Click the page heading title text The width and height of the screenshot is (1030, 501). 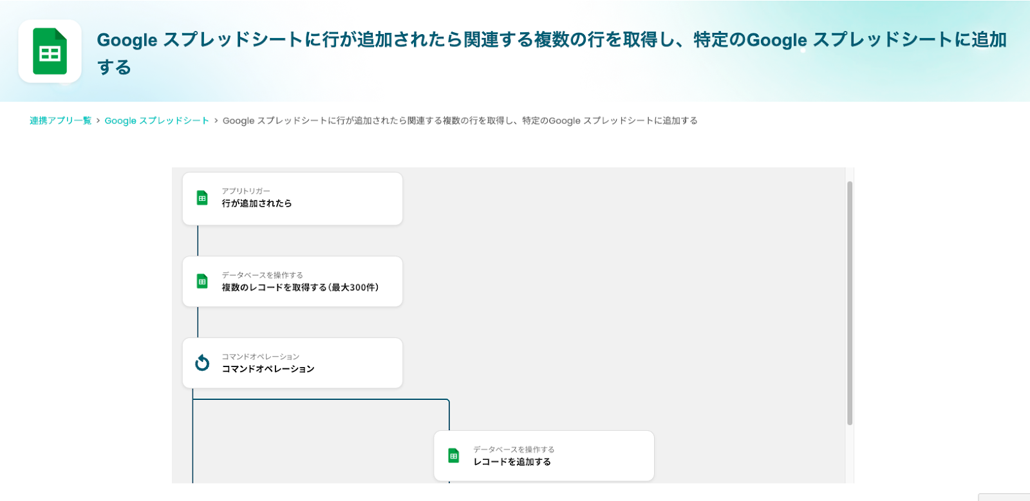pyautogui.click(x=551, y=40)
